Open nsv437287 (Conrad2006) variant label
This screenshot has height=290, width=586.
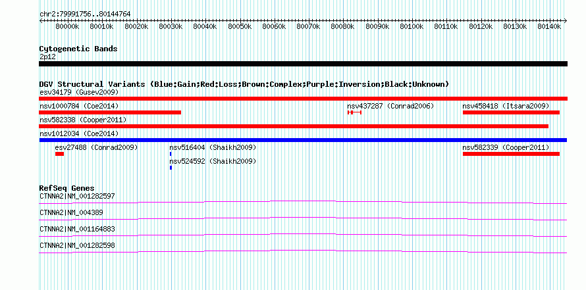(x=390, y=106)
